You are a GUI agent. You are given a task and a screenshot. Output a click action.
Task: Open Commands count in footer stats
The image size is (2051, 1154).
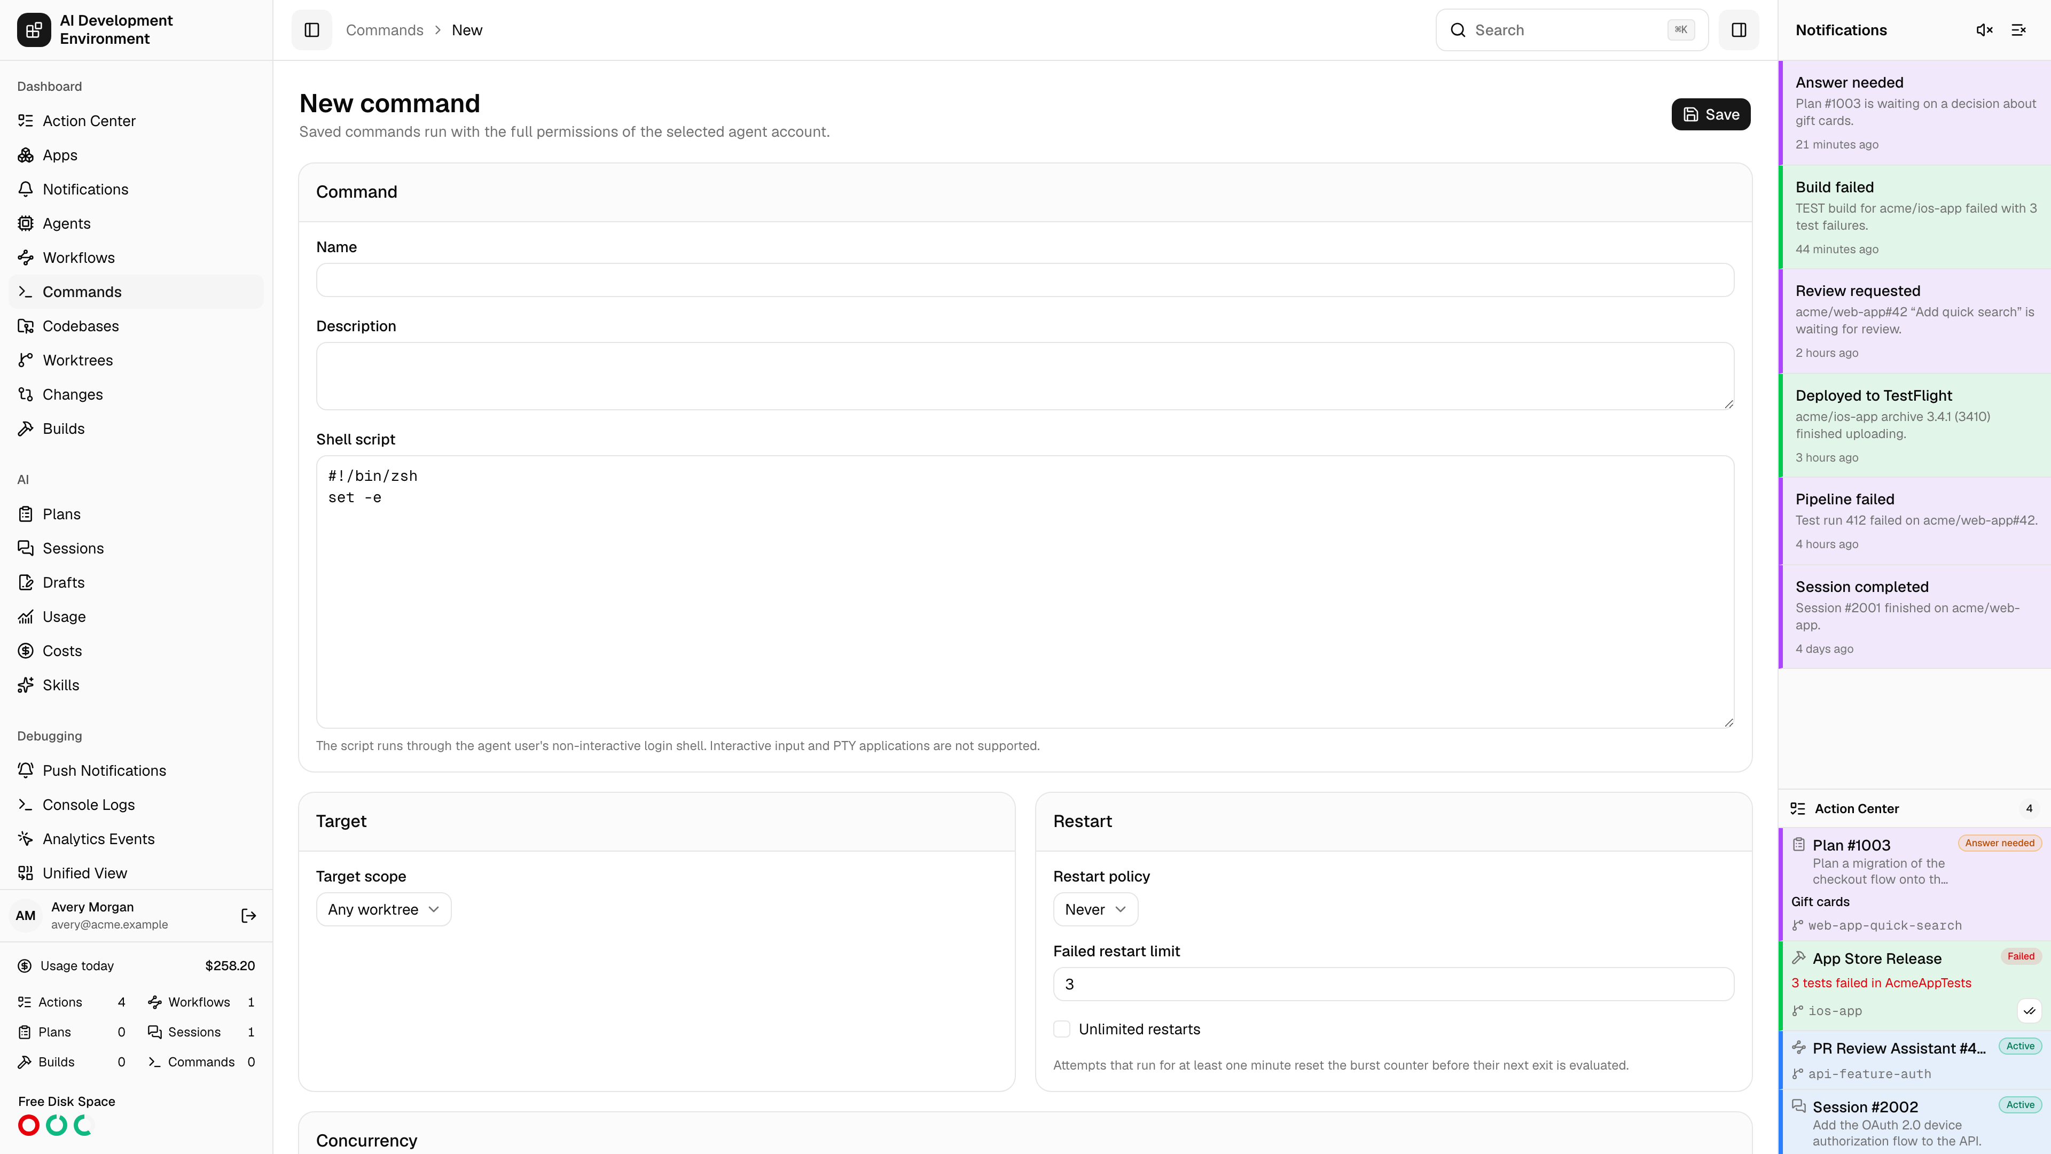click(201, 1063)
